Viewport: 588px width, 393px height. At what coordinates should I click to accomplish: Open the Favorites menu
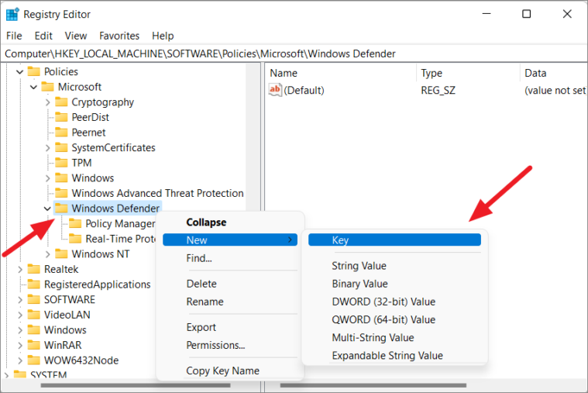(x=119, y=36)
